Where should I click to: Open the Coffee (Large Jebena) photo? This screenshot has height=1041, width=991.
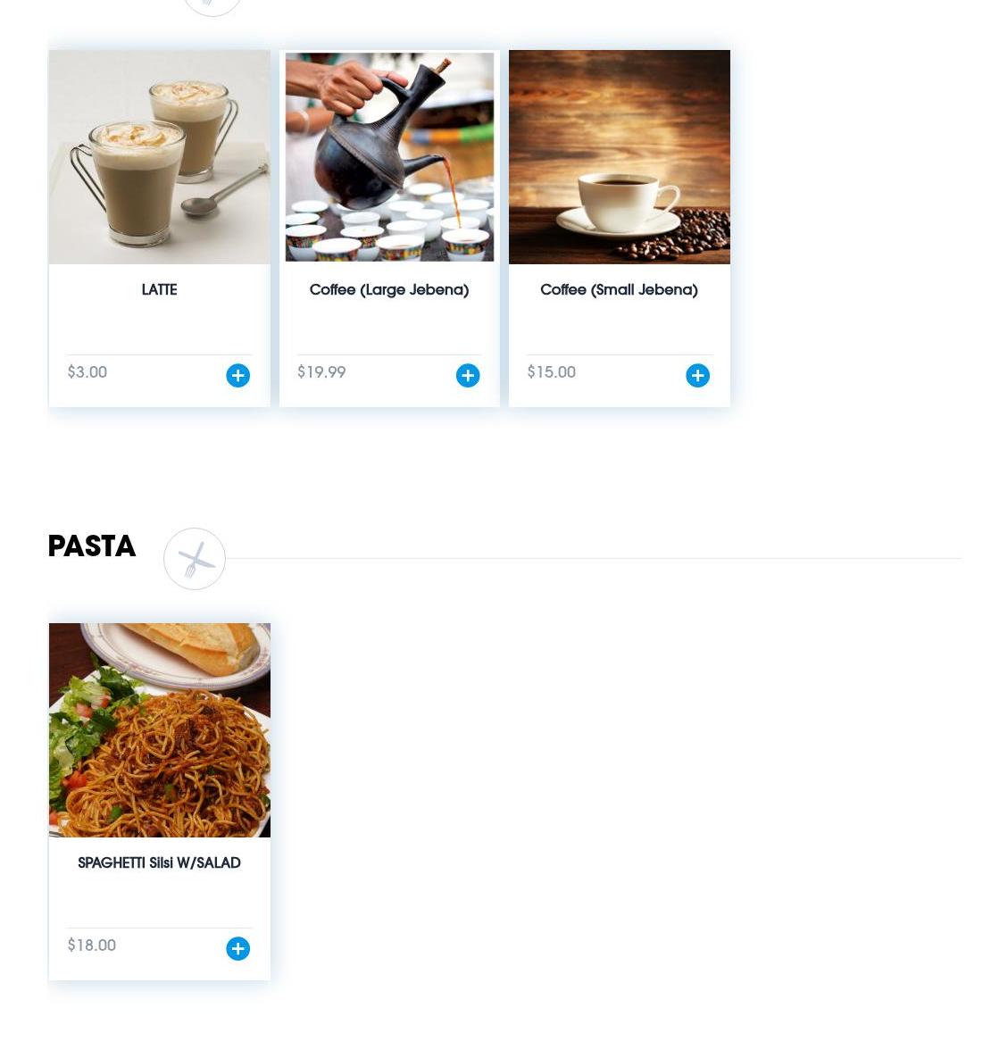[x=389, y=157]
